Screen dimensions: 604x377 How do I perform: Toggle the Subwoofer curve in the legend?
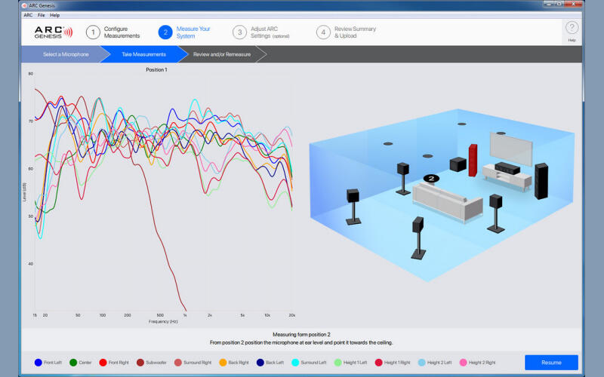[140, 363]
